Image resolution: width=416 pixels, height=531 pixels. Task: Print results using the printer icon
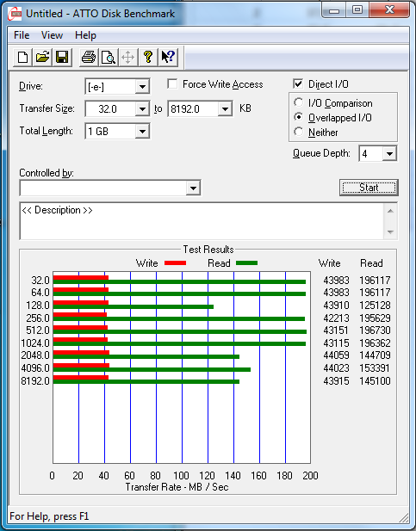[89, 57]
